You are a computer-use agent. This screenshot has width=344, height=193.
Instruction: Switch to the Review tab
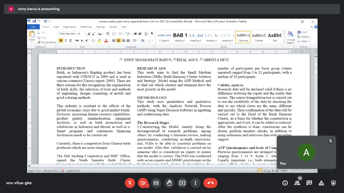pos(113,27)
